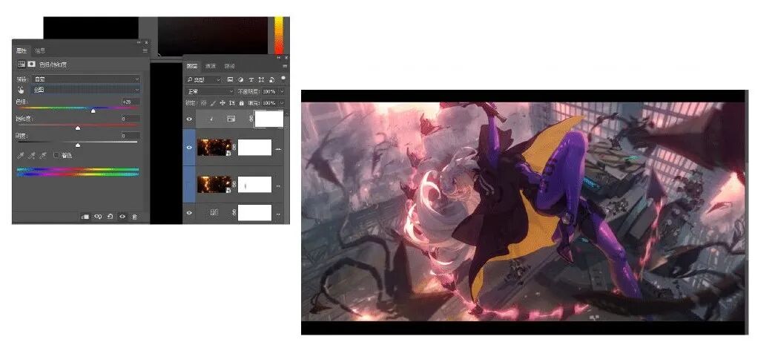The height and width of the screenshot is (345, 775).
Task: Select the upper fire layer's mask thumbnail
Action: pos(255,148)
